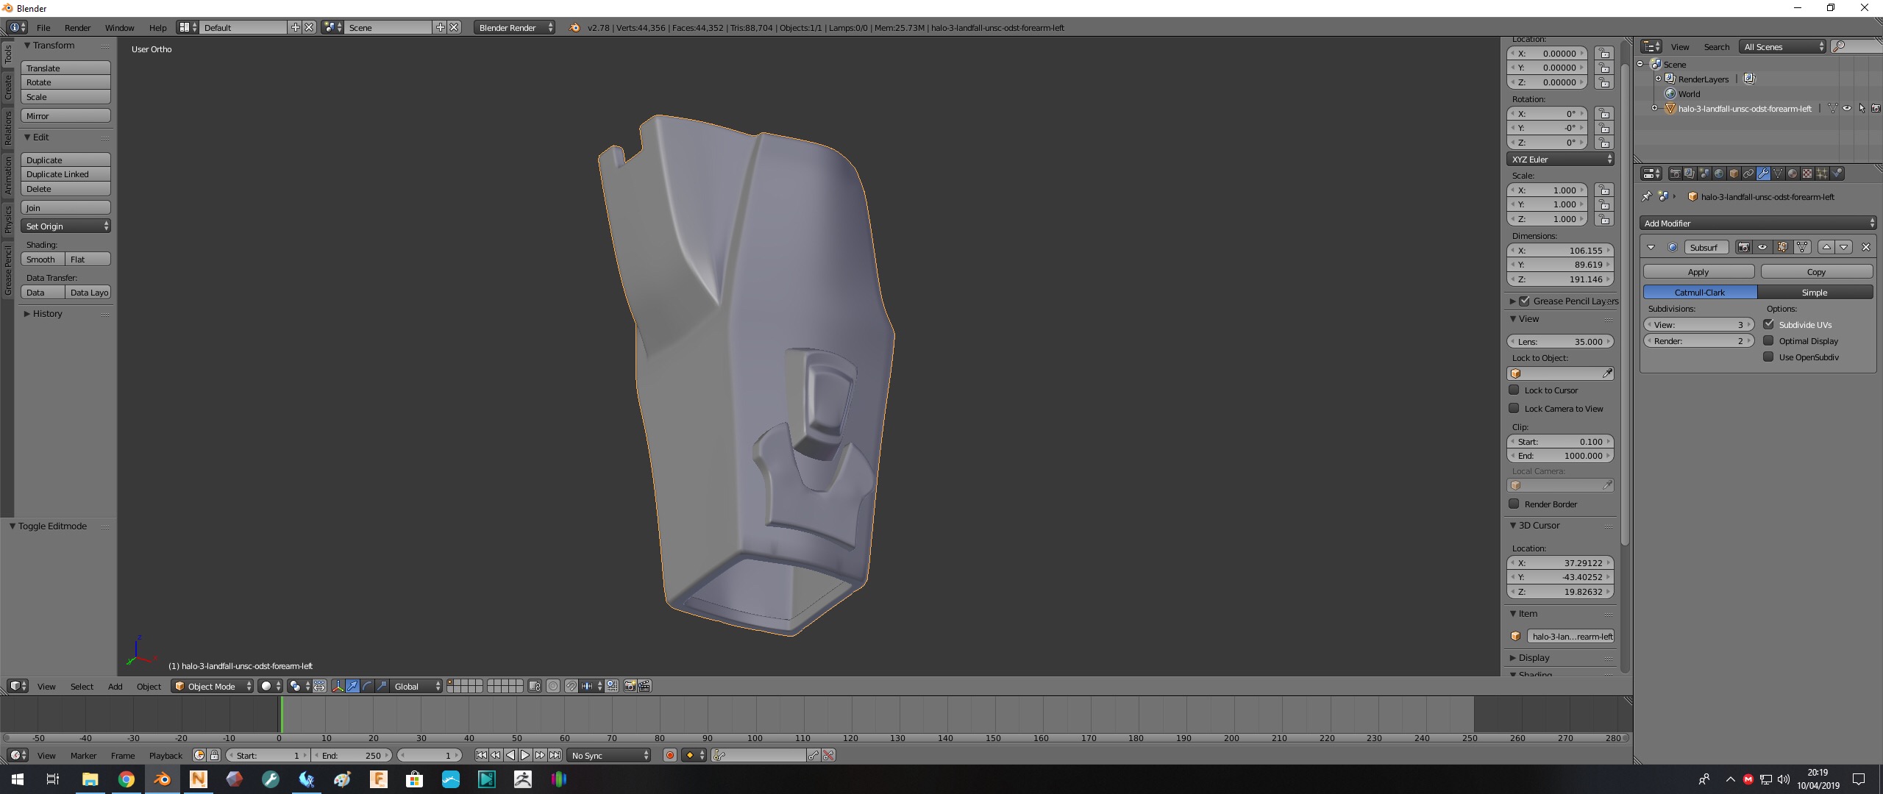Open the Modifiers tab wrench icon
The height and width of the screenshot is (794, 1883).
pyautogui.click(x=1763, y=174)
